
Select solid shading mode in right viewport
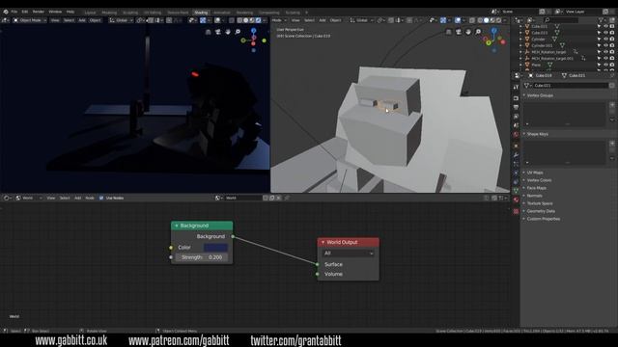(x=487, y=20)
